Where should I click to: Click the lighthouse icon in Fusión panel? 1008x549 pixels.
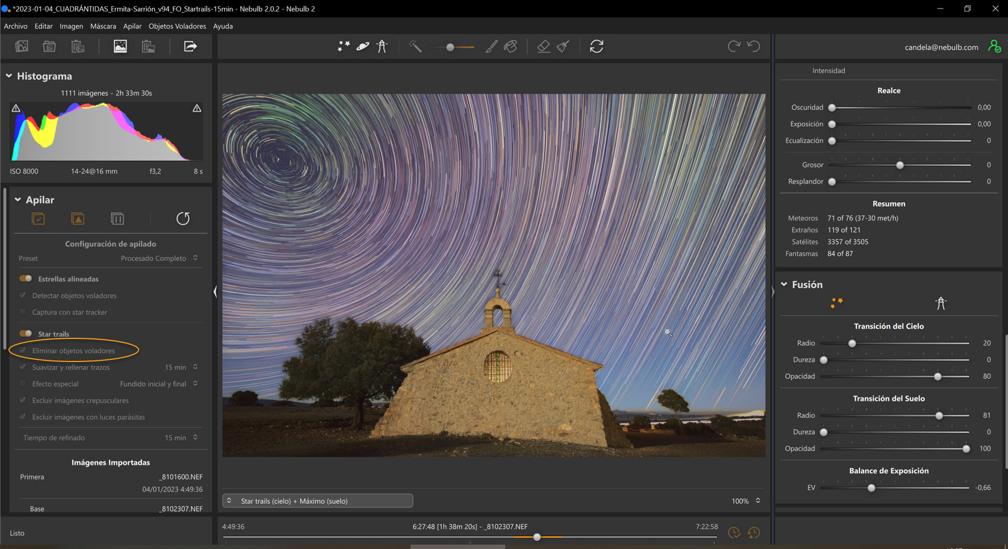coord(941,303)
